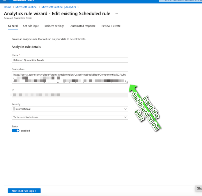Go to the Automated response tab
Screen dimensions: 202x196
(x=83, y=26)
